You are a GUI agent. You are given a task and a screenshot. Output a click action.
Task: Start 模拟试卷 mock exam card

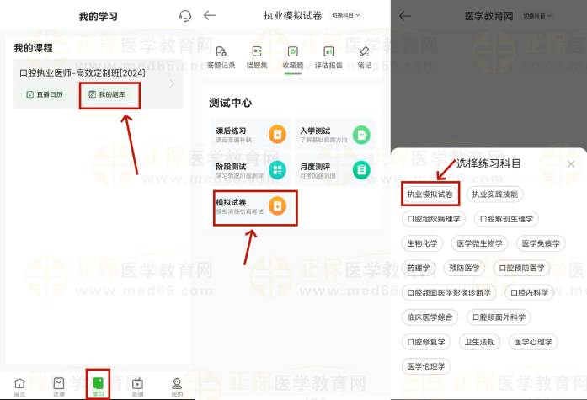tap(251, 206)
